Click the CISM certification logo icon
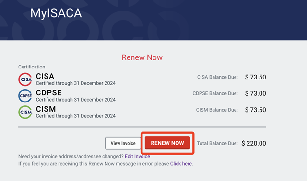The height and width of the screenshot is (181, 307). click(25, 112)
